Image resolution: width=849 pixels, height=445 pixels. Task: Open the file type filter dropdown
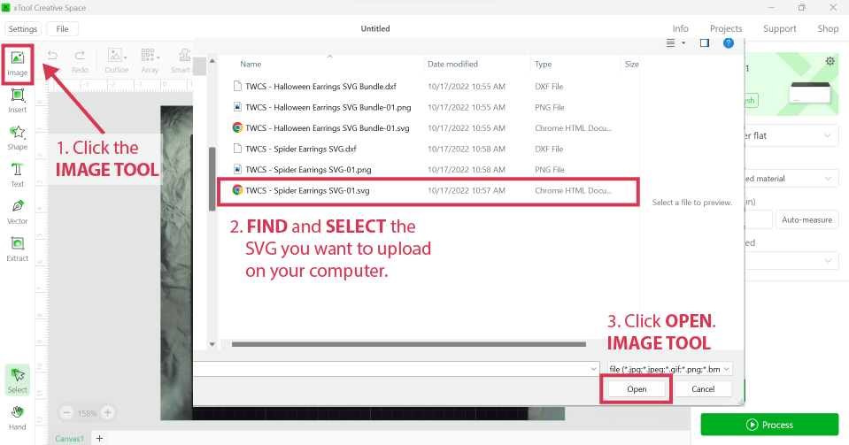click(x=670, y=369)
